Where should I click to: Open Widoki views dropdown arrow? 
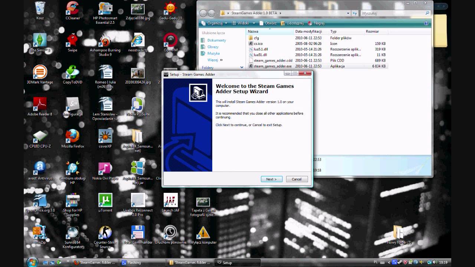(x=253, y=23)
